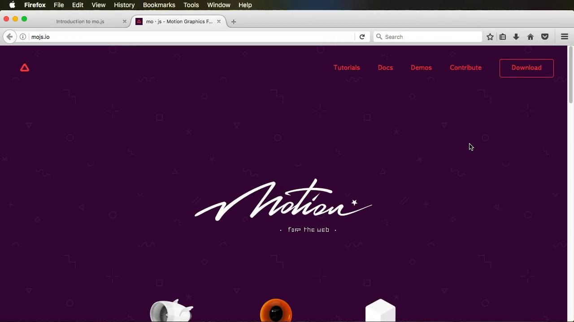Open the File menu

tap(59, 5)
